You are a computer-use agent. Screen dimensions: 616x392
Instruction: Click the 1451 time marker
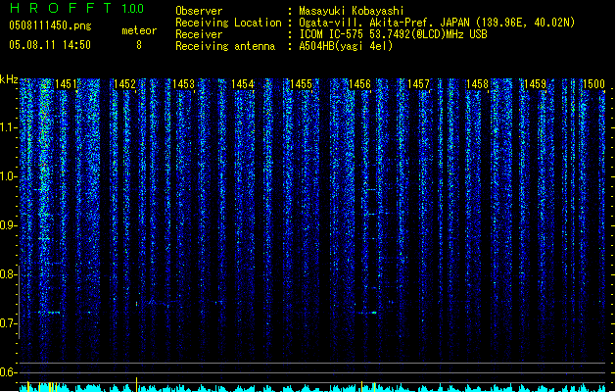[66, 84]
